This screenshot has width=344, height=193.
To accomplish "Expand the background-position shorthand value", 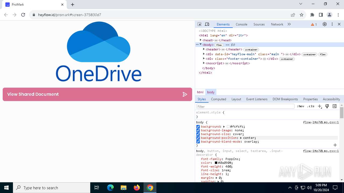I will pos(241,138).
